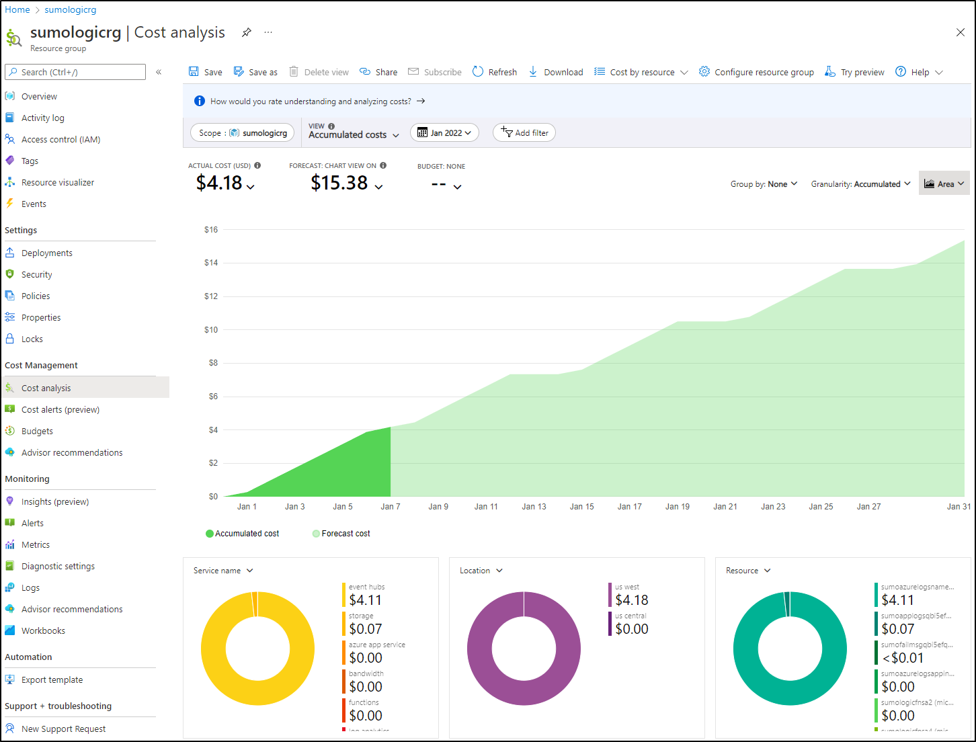Open Export template
The width and height of the screenshot is (976, 742).
coord(52,680)
